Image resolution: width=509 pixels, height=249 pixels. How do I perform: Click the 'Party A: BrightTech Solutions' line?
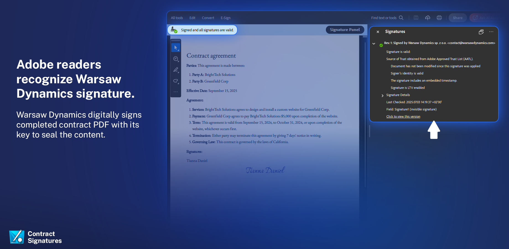(x=212, y=75)
